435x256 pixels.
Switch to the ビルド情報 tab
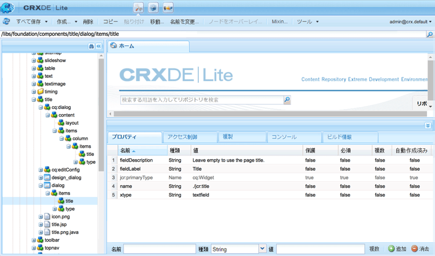point(350,137)
